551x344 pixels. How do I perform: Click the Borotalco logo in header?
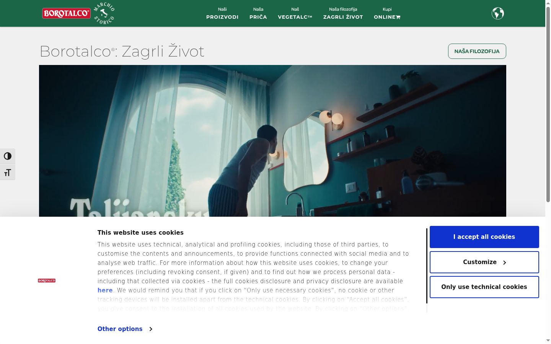coord(66,13)
